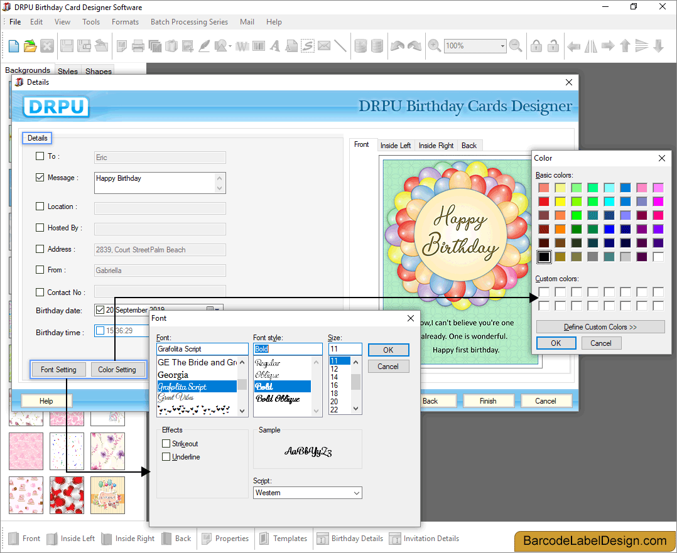Image resolution: width=677 pixels, height=553 pixels.
Task: Select the black basic color swatch
Action: coord(544,257)
